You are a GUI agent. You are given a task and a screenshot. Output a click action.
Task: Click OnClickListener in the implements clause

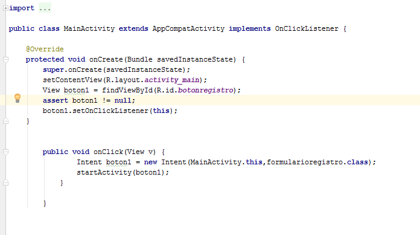click(307, 29)
